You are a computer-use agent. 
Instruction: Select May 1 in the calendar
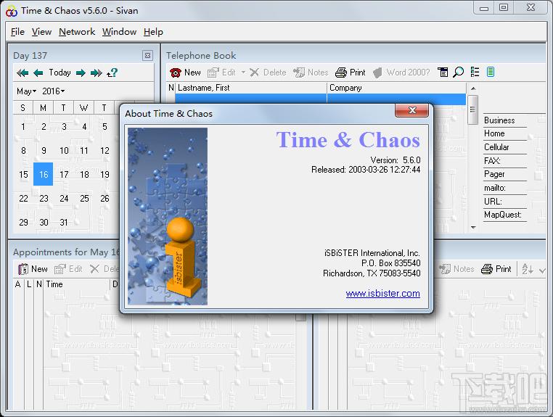pyautogui.click(x=23, y=126)
